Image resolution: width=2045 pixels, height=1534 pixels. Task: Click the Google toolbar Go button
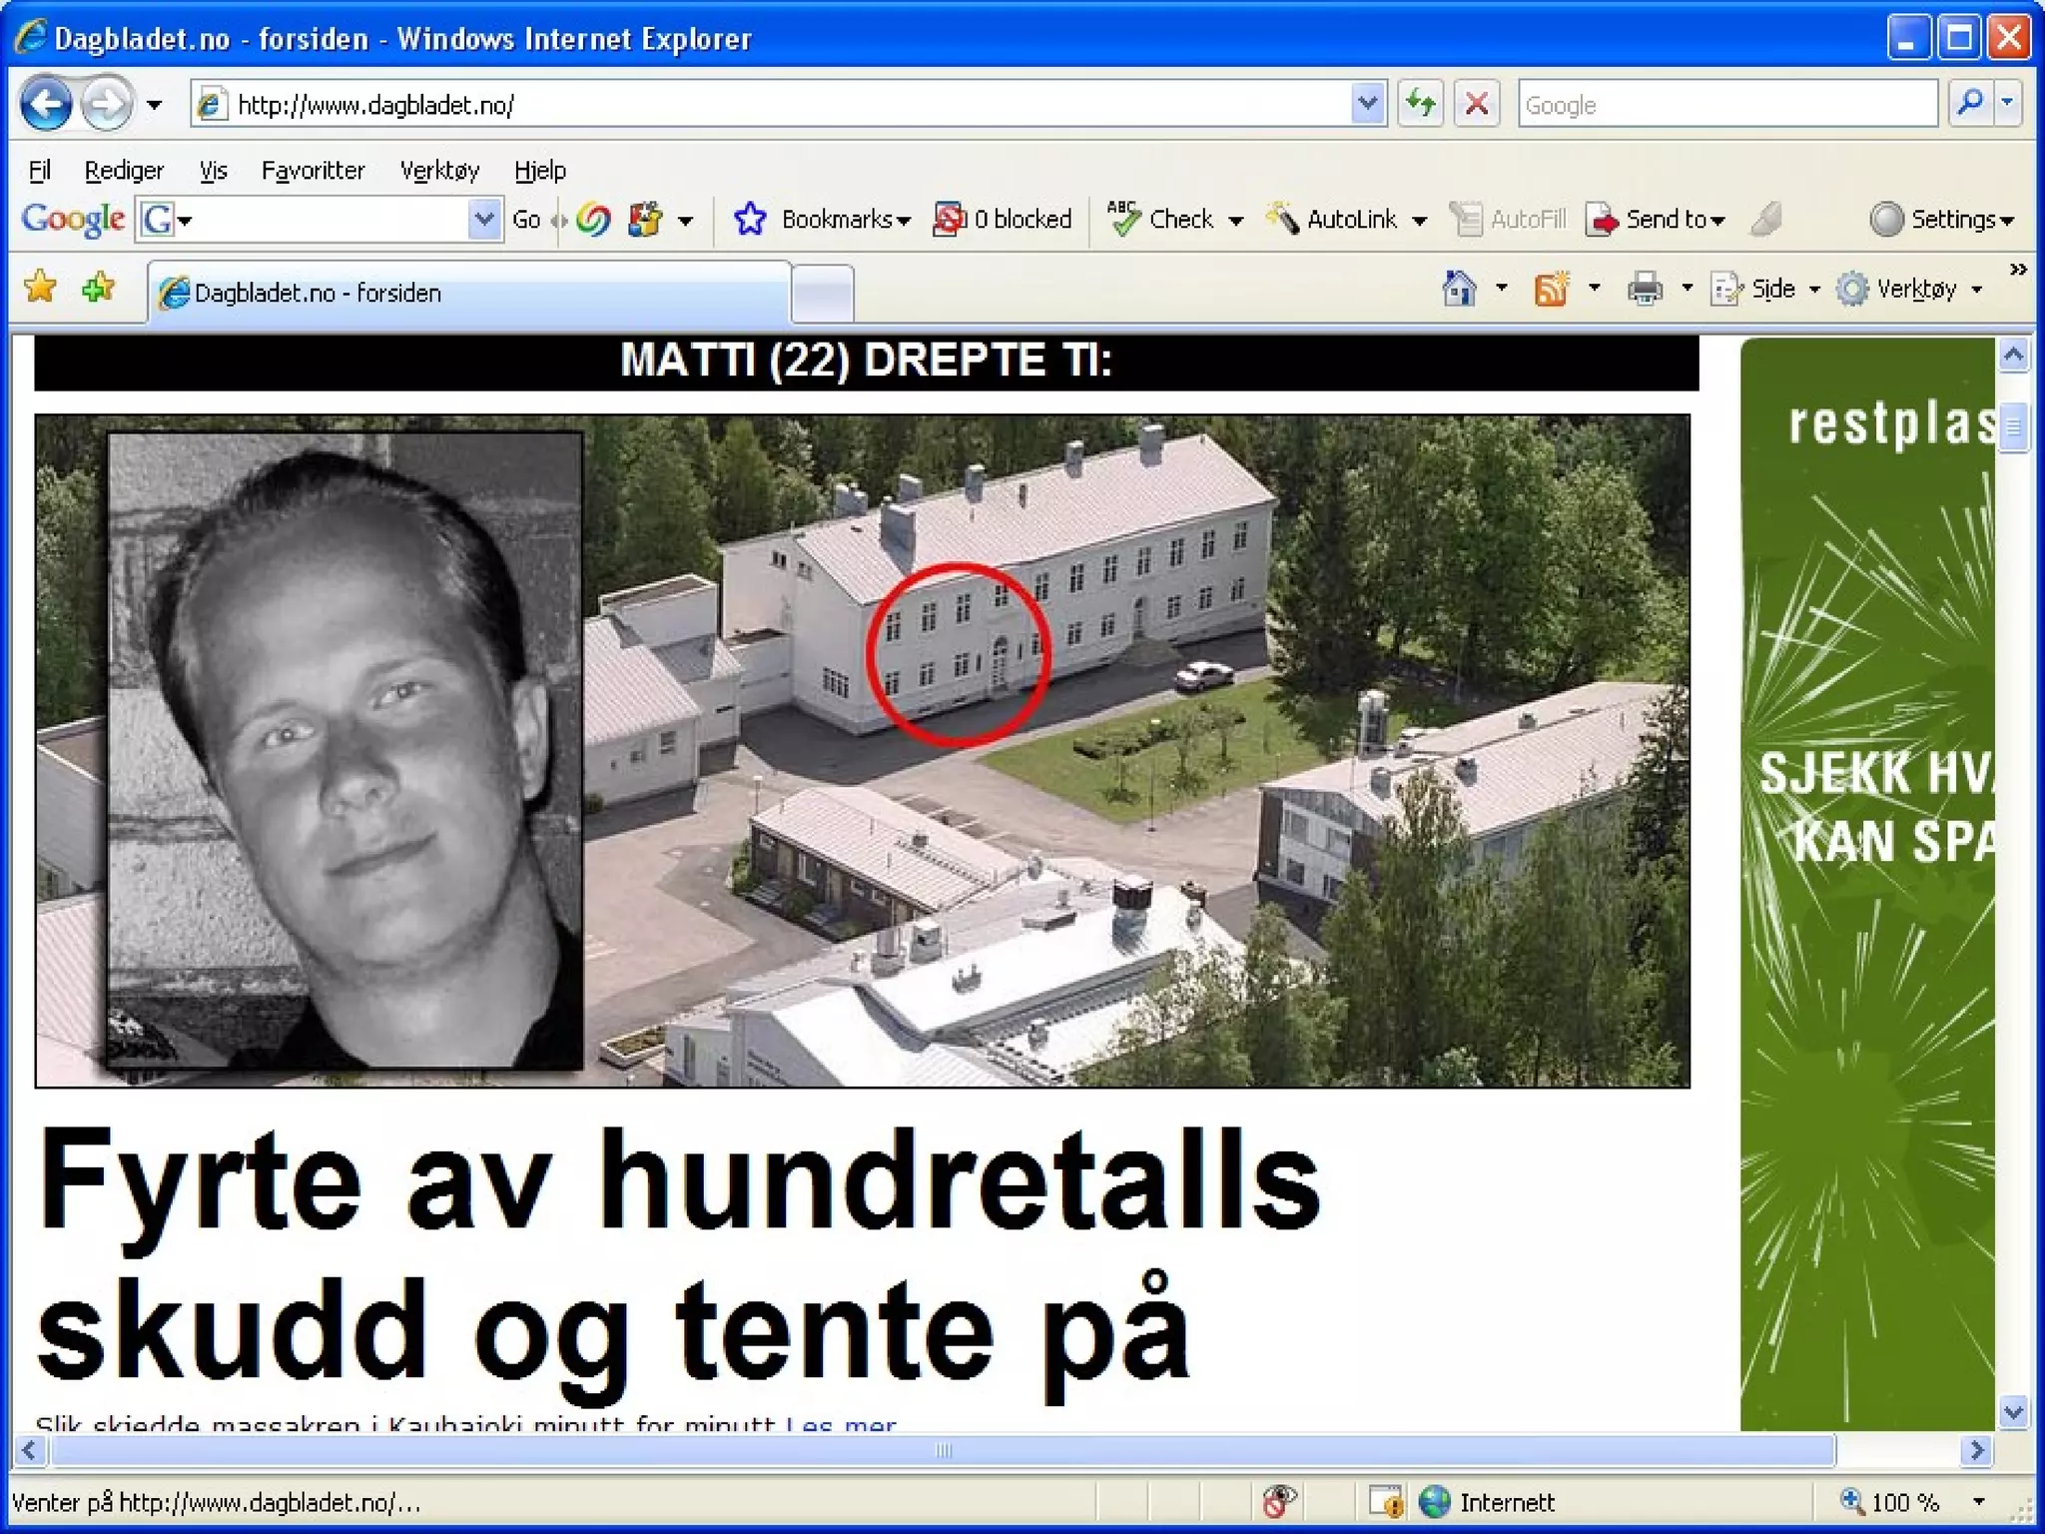pos(525,219)
